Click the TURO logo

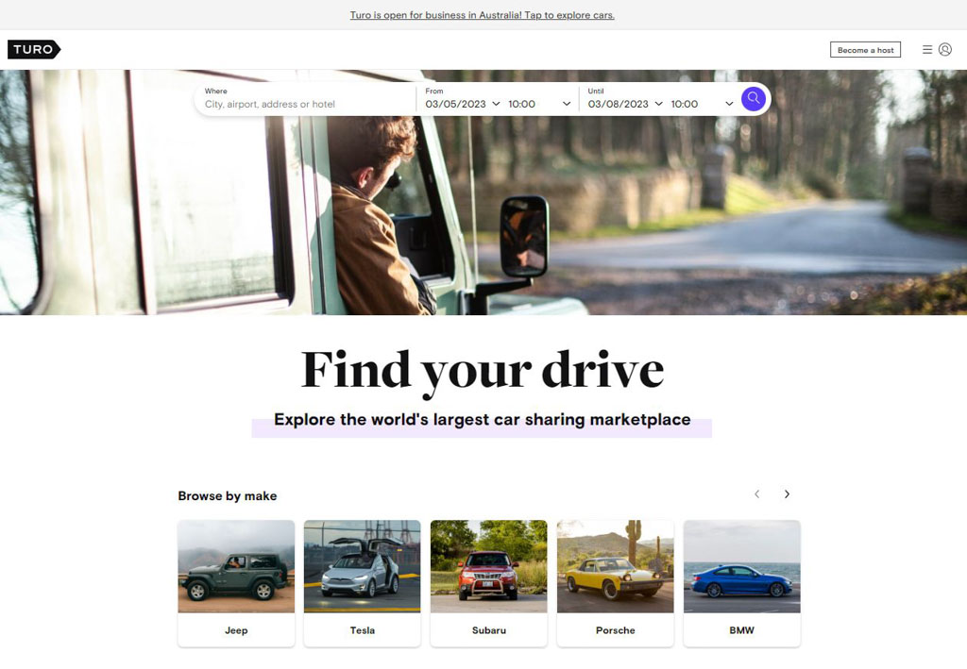tap(33, 48)
